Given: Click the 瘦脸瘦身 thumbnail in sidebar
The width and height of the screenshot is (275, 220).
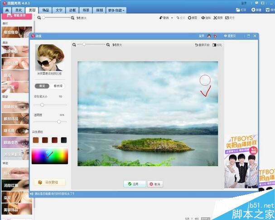Looking at the screenshot, I should pos(17,32).
